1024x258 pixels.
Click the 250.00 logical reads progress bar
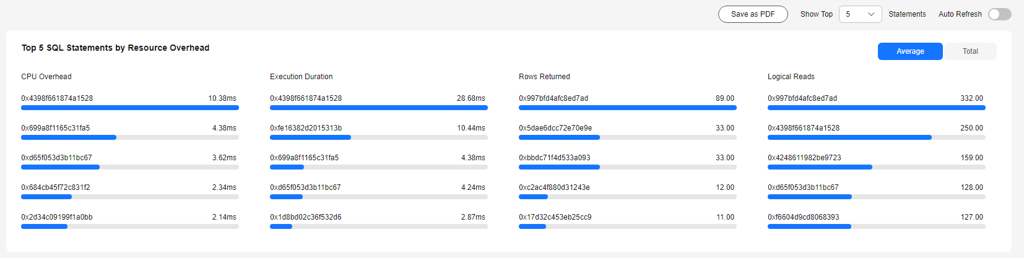coord(877,137)
